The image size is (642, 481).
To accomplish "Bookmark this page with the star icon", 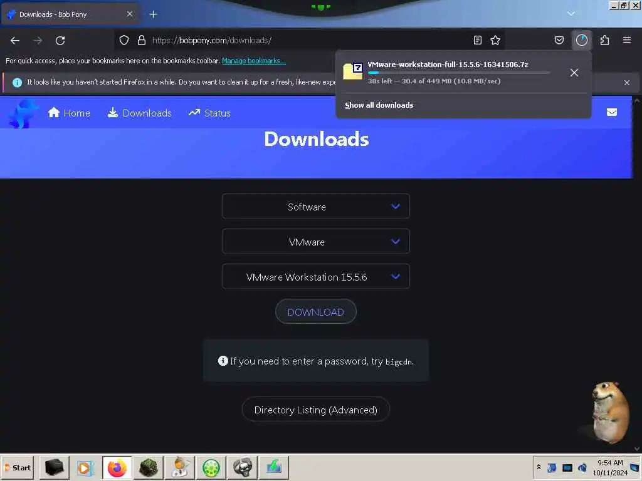I will pos(495,40).
